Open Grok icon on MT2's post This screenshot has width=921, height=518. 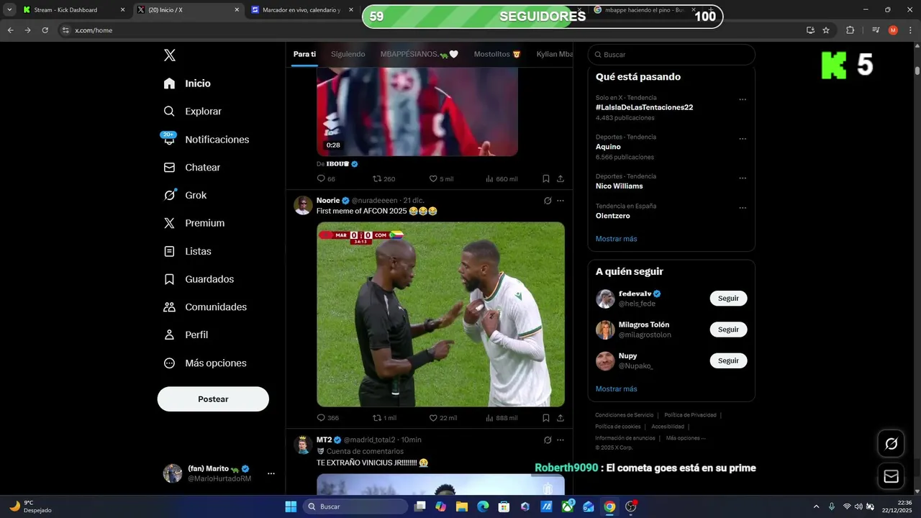click(x=548, y=440)
